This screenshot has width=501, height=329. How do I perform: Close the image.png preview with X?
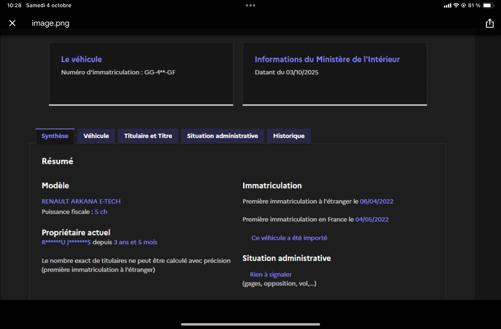coord(12,23)
